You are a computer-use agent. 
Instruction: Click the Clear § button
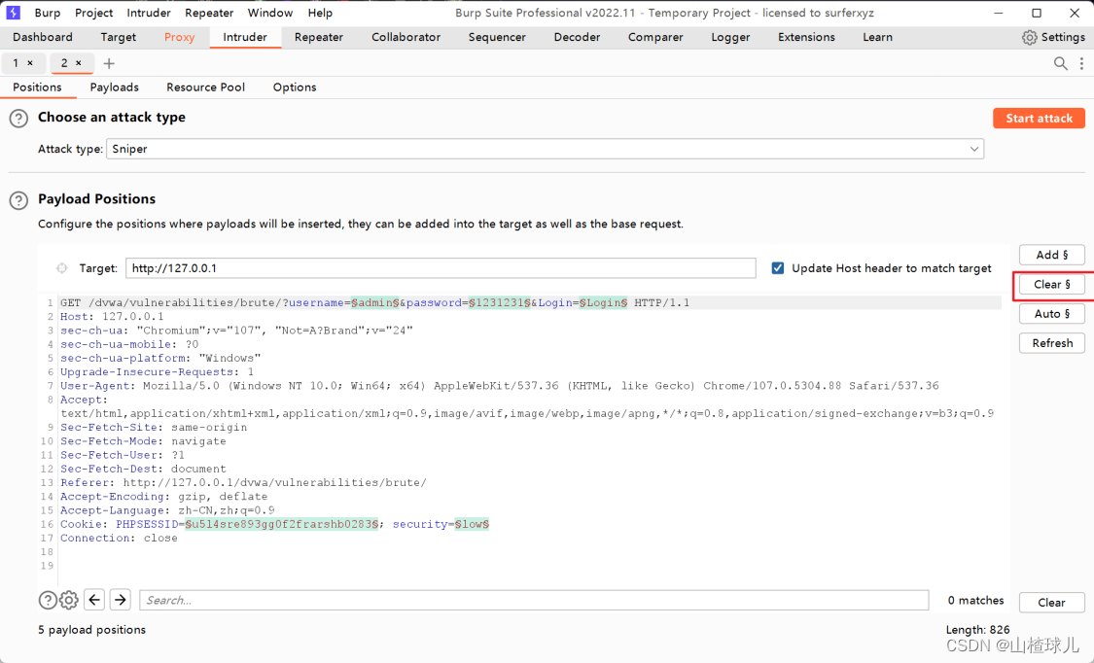point(1051,285)
